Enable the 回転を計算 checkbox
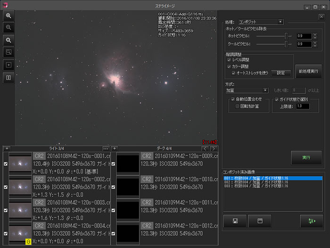The height and width of the screenshot is (248, 330). (x=238, y=106)
